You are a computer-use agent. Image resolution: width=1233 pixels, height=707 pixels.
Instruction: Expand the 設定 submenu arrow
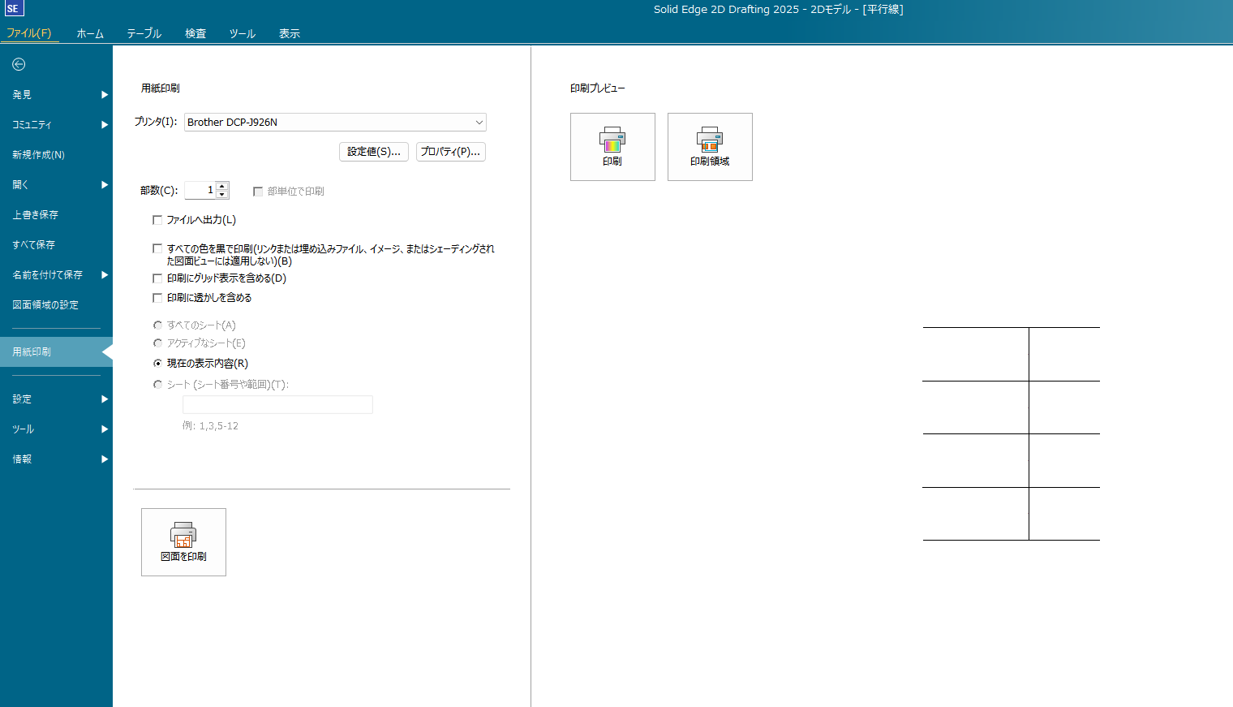(105, 399)
